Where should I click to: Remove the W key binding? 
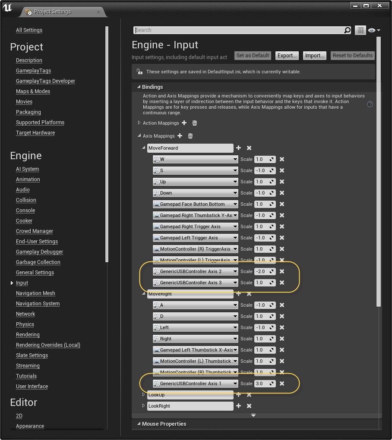[x=282, y=159]
